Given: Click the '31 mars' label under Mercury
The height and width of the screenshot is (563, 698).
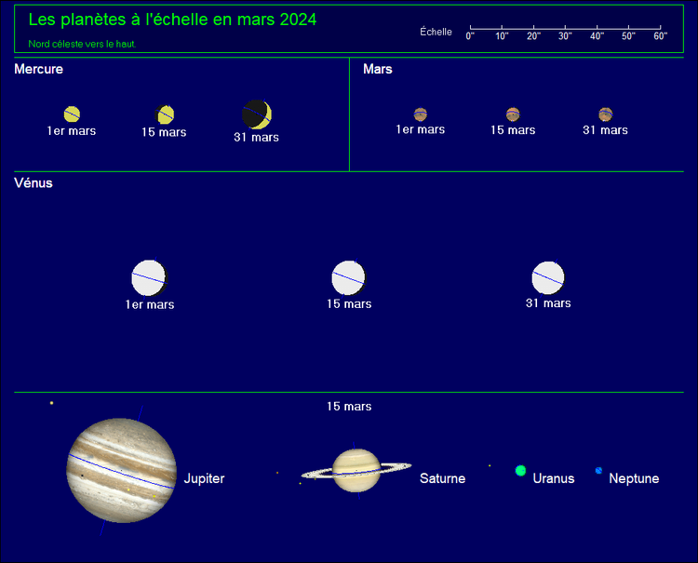Looking at the screenshot, I should (257, 137).
